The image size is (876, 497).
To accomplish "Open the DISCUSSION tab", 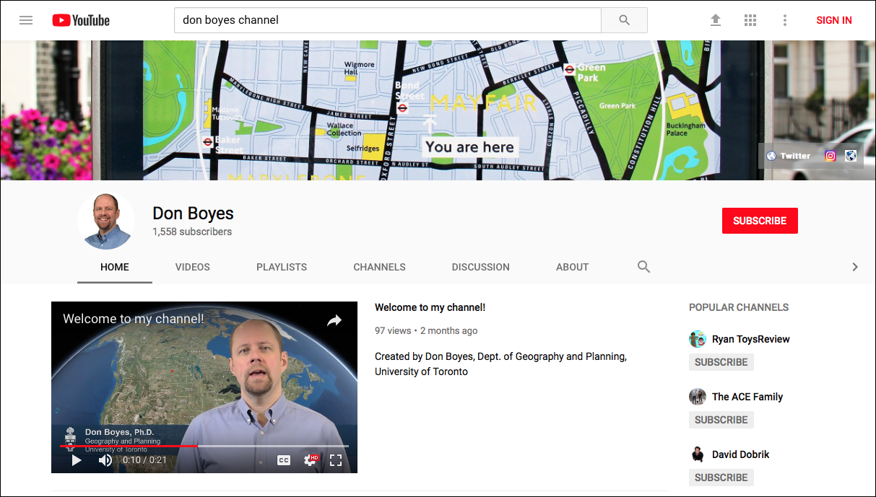I will [481, 267].
